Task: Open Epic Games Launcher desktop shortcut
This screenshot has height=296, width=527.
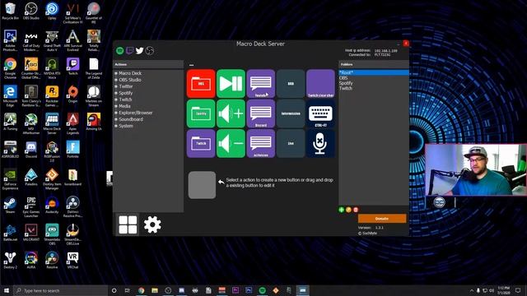Action: click(31, 207)
